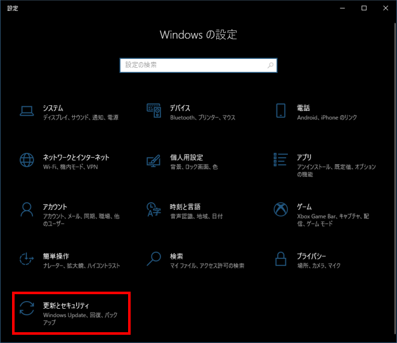Viewport: 397px width, 343px height.
Task: Go to プライバシー heading
Action: (x=311, y=256)
